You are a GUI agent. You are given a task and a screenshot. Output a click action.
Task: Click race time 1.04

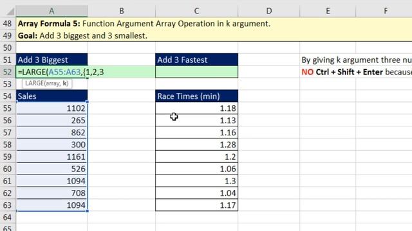pos(196,193)
